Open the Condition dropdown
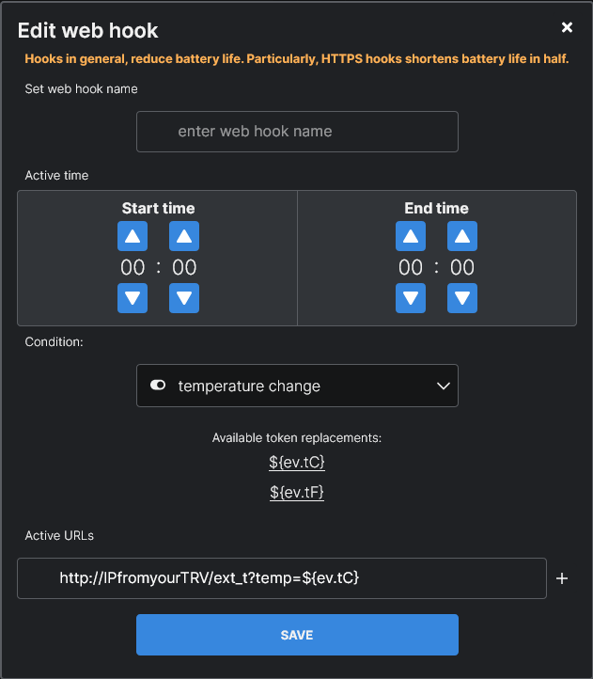This screenshot has width=593, height=679. [x=297, y=386]
